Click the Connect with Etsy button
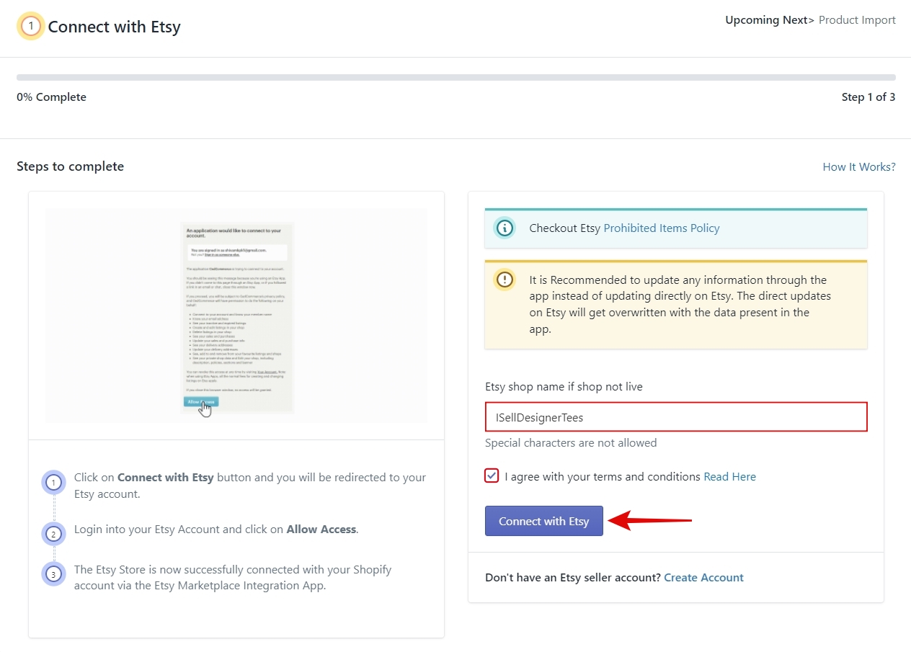 (x=543, y=521)
